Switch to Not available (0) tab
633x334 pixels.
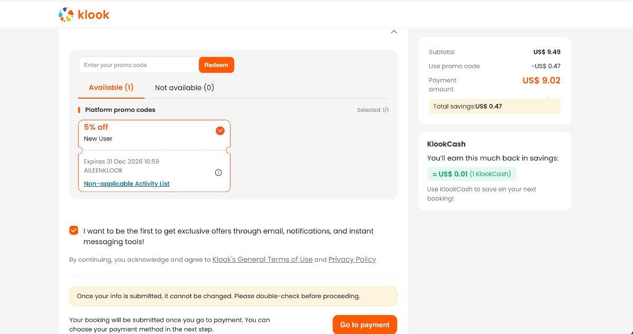[184, 88]
